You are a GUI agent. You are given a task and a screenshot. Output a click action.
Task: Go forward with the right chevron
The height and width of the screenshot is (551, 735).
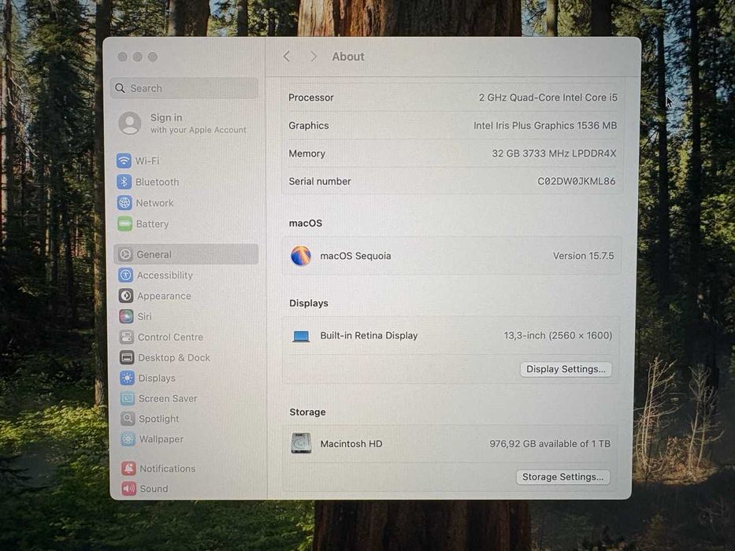tap(313, 57)
